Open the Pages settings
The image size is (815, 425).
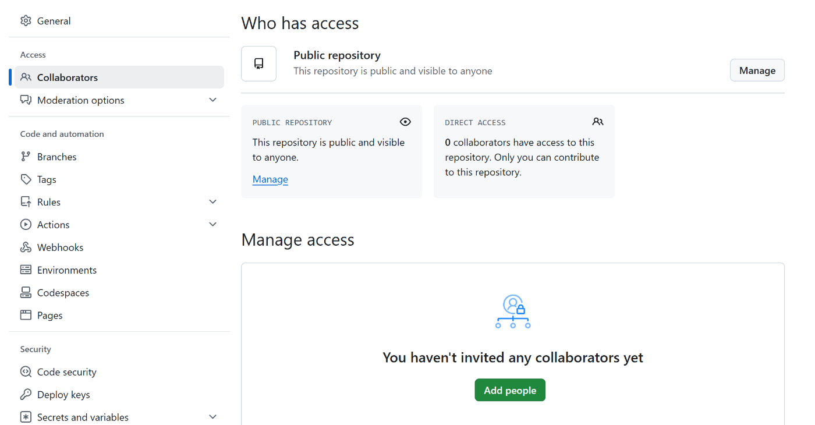click(x=119, y=316)
